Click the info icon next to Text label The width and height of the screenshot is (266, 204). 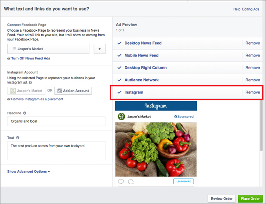pos(18,138)
